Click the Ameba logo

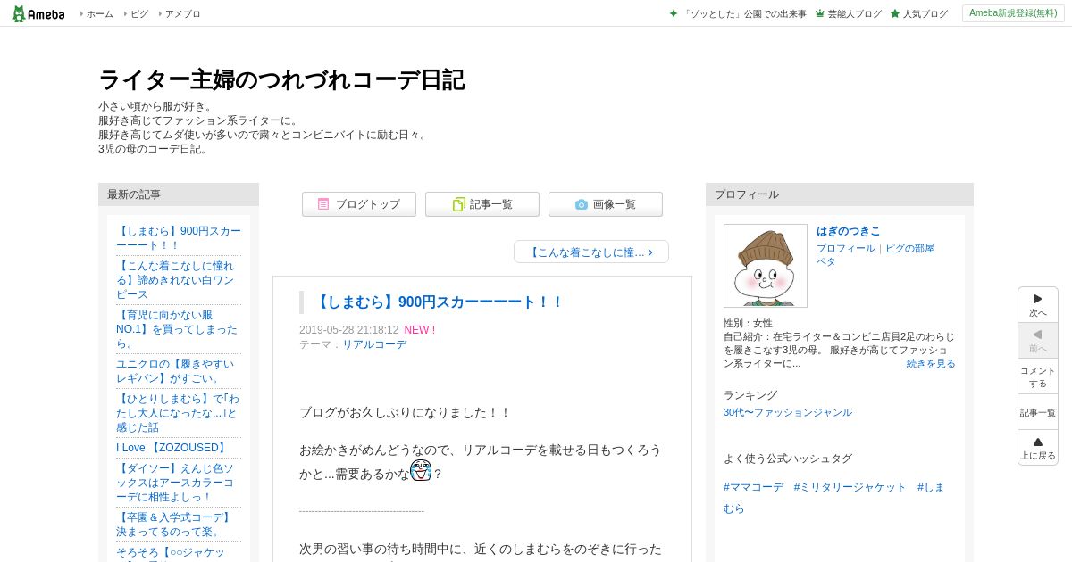[x=38, y=13]
